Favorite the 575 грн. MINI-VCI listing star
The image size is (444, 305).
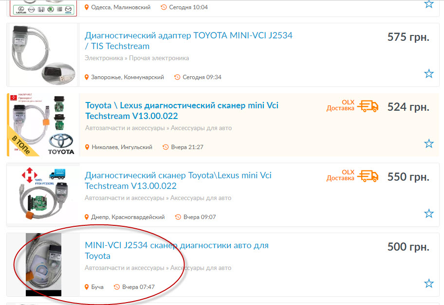click(x=428, y=74)
